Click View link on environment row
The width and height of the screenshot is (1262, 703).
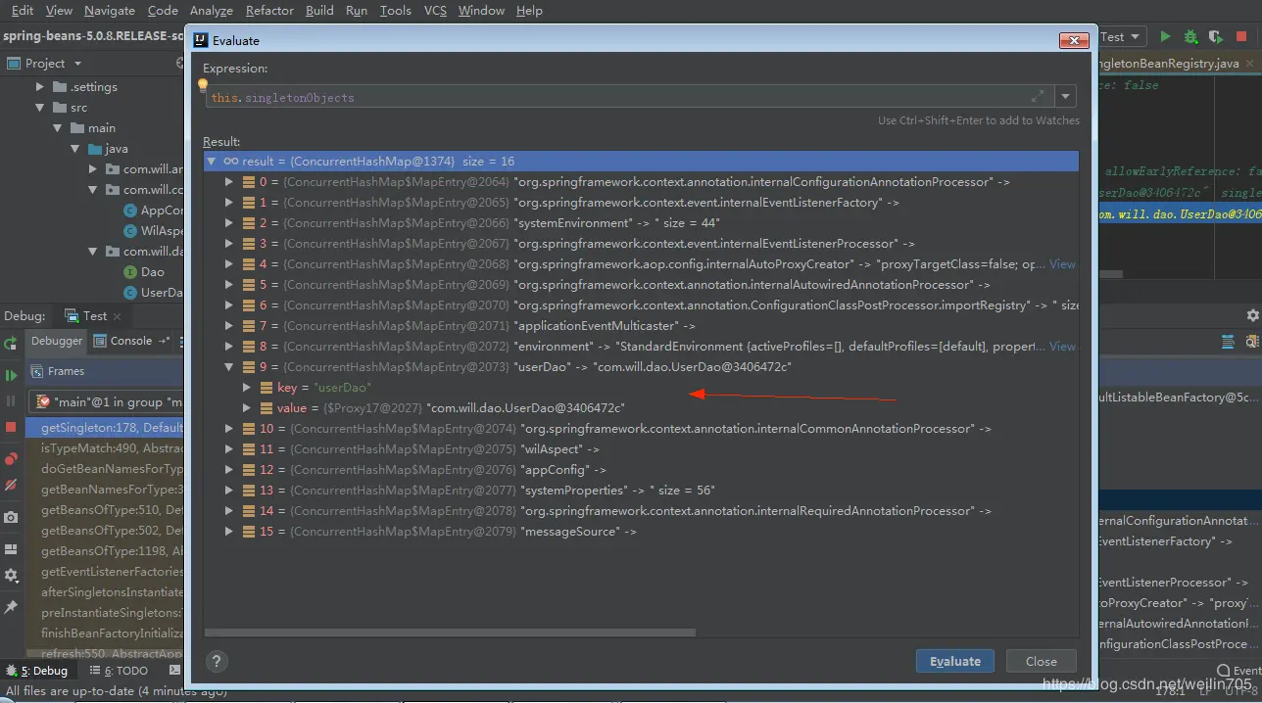tap(1062, 346)
